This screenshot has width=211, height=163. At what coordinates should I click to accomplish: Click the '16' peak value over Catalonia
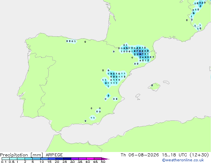(140, 54)
